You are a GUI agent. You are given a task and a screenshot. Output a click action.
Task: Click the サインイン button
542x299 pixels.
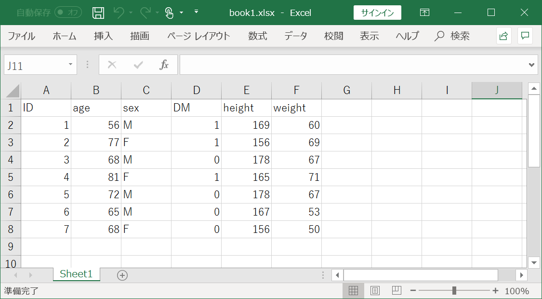pos(377,13)
